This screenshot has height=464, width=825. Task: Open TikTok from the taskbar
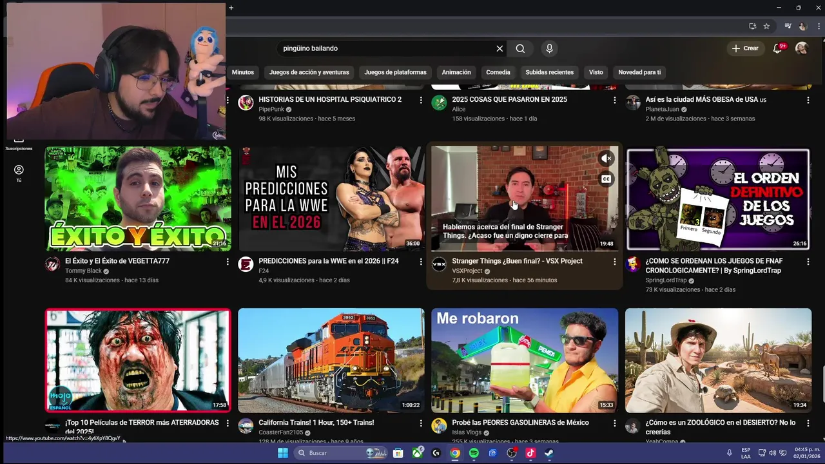[530, 453]
